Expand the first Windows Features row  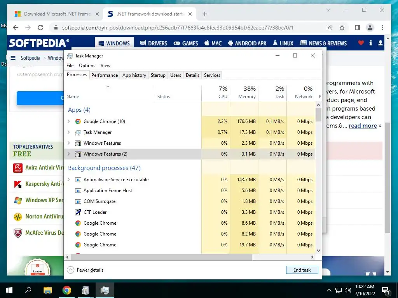pos(68,143)
